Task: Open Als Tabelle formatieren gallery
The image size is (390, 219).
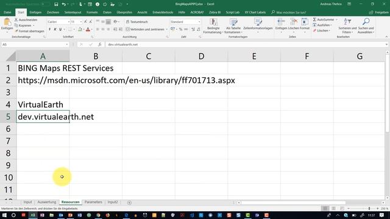Action: [x=233, y=26]
